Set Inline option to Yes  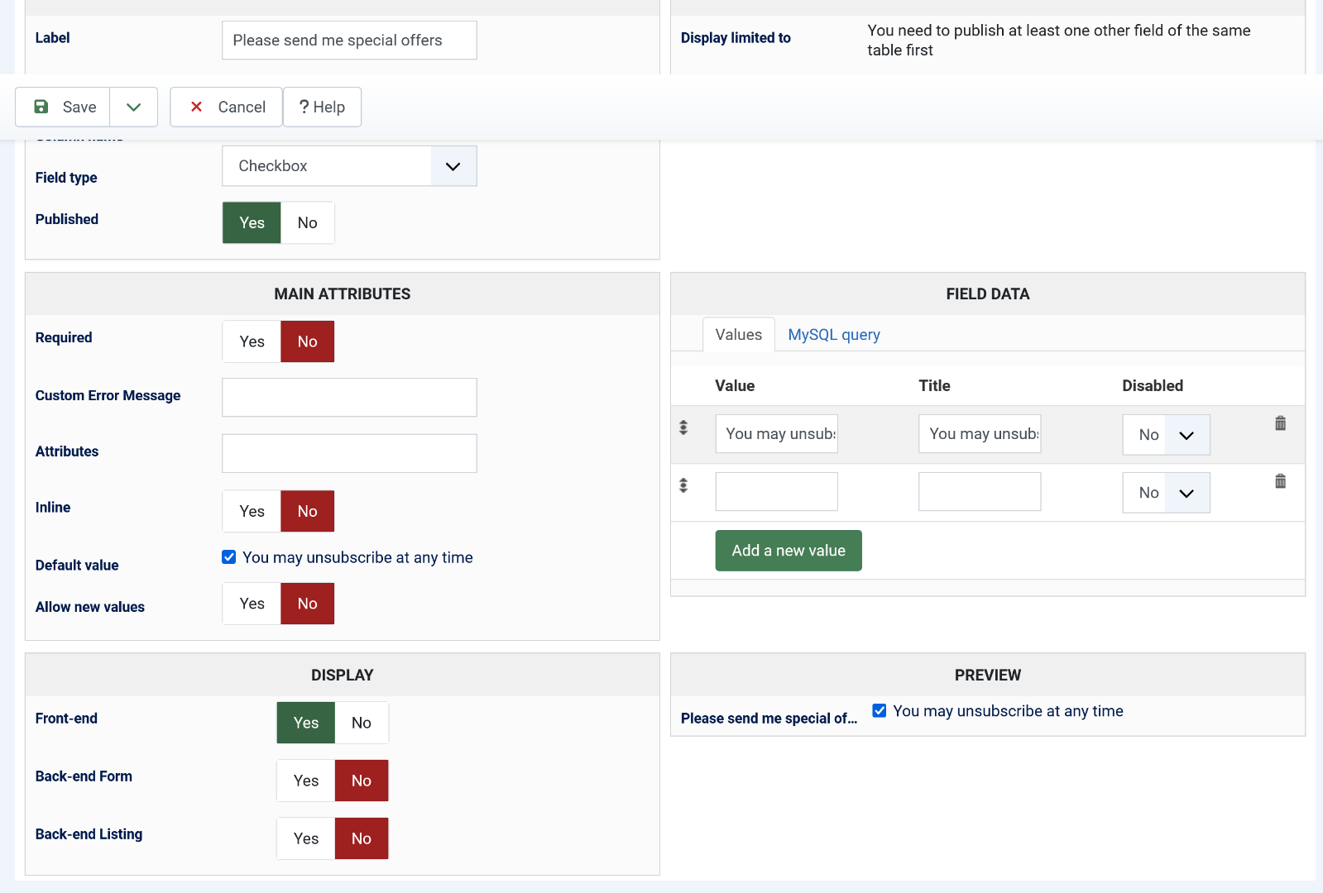click(252, 511)
